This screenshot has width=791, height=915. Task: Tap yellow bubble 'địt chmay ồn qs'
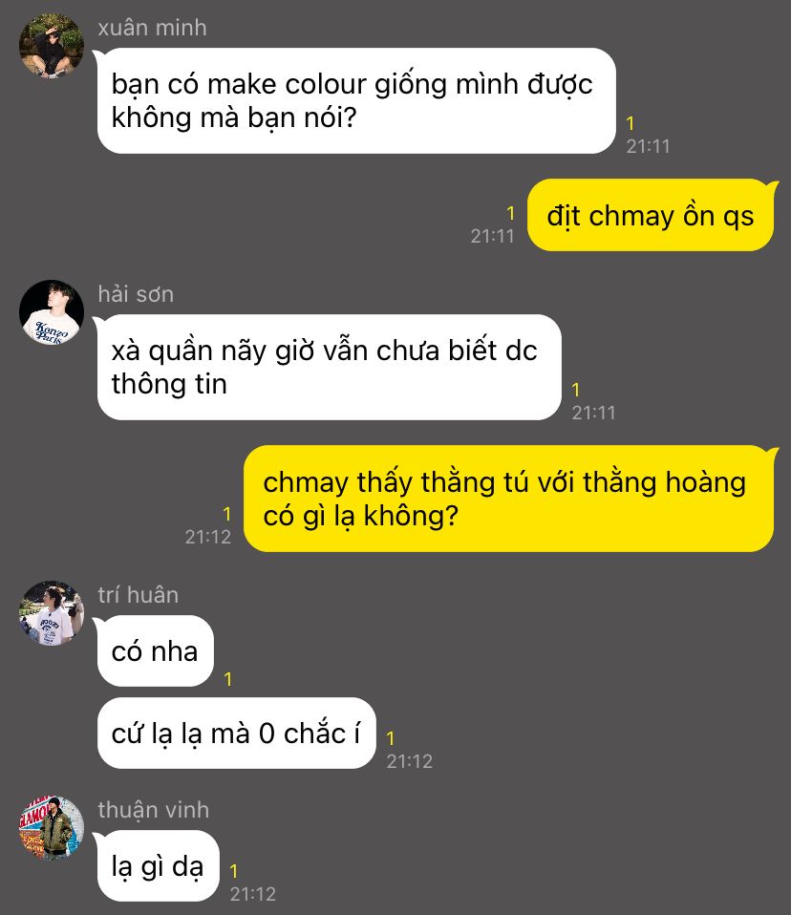point(651,215)
